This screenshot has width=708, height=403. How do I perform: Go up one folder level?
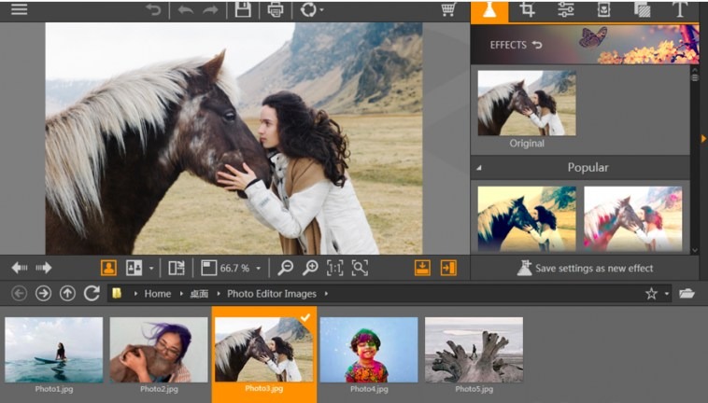tap(68, 294)
